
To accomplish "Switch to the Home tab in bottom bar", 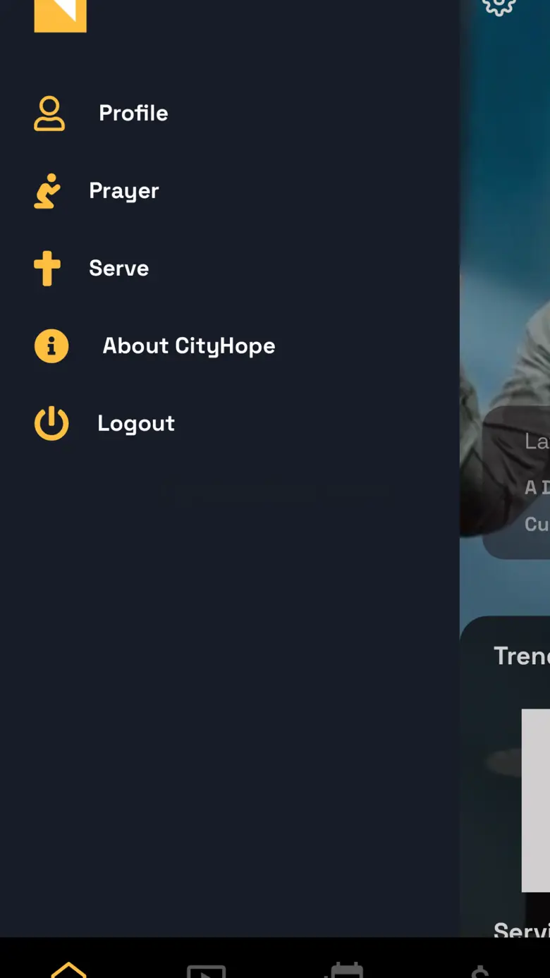I will [x=68, y=969].
